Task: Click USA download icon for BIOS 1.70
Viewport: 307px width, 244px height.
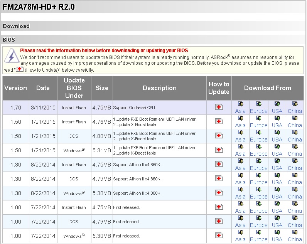Action: (277, 104)
